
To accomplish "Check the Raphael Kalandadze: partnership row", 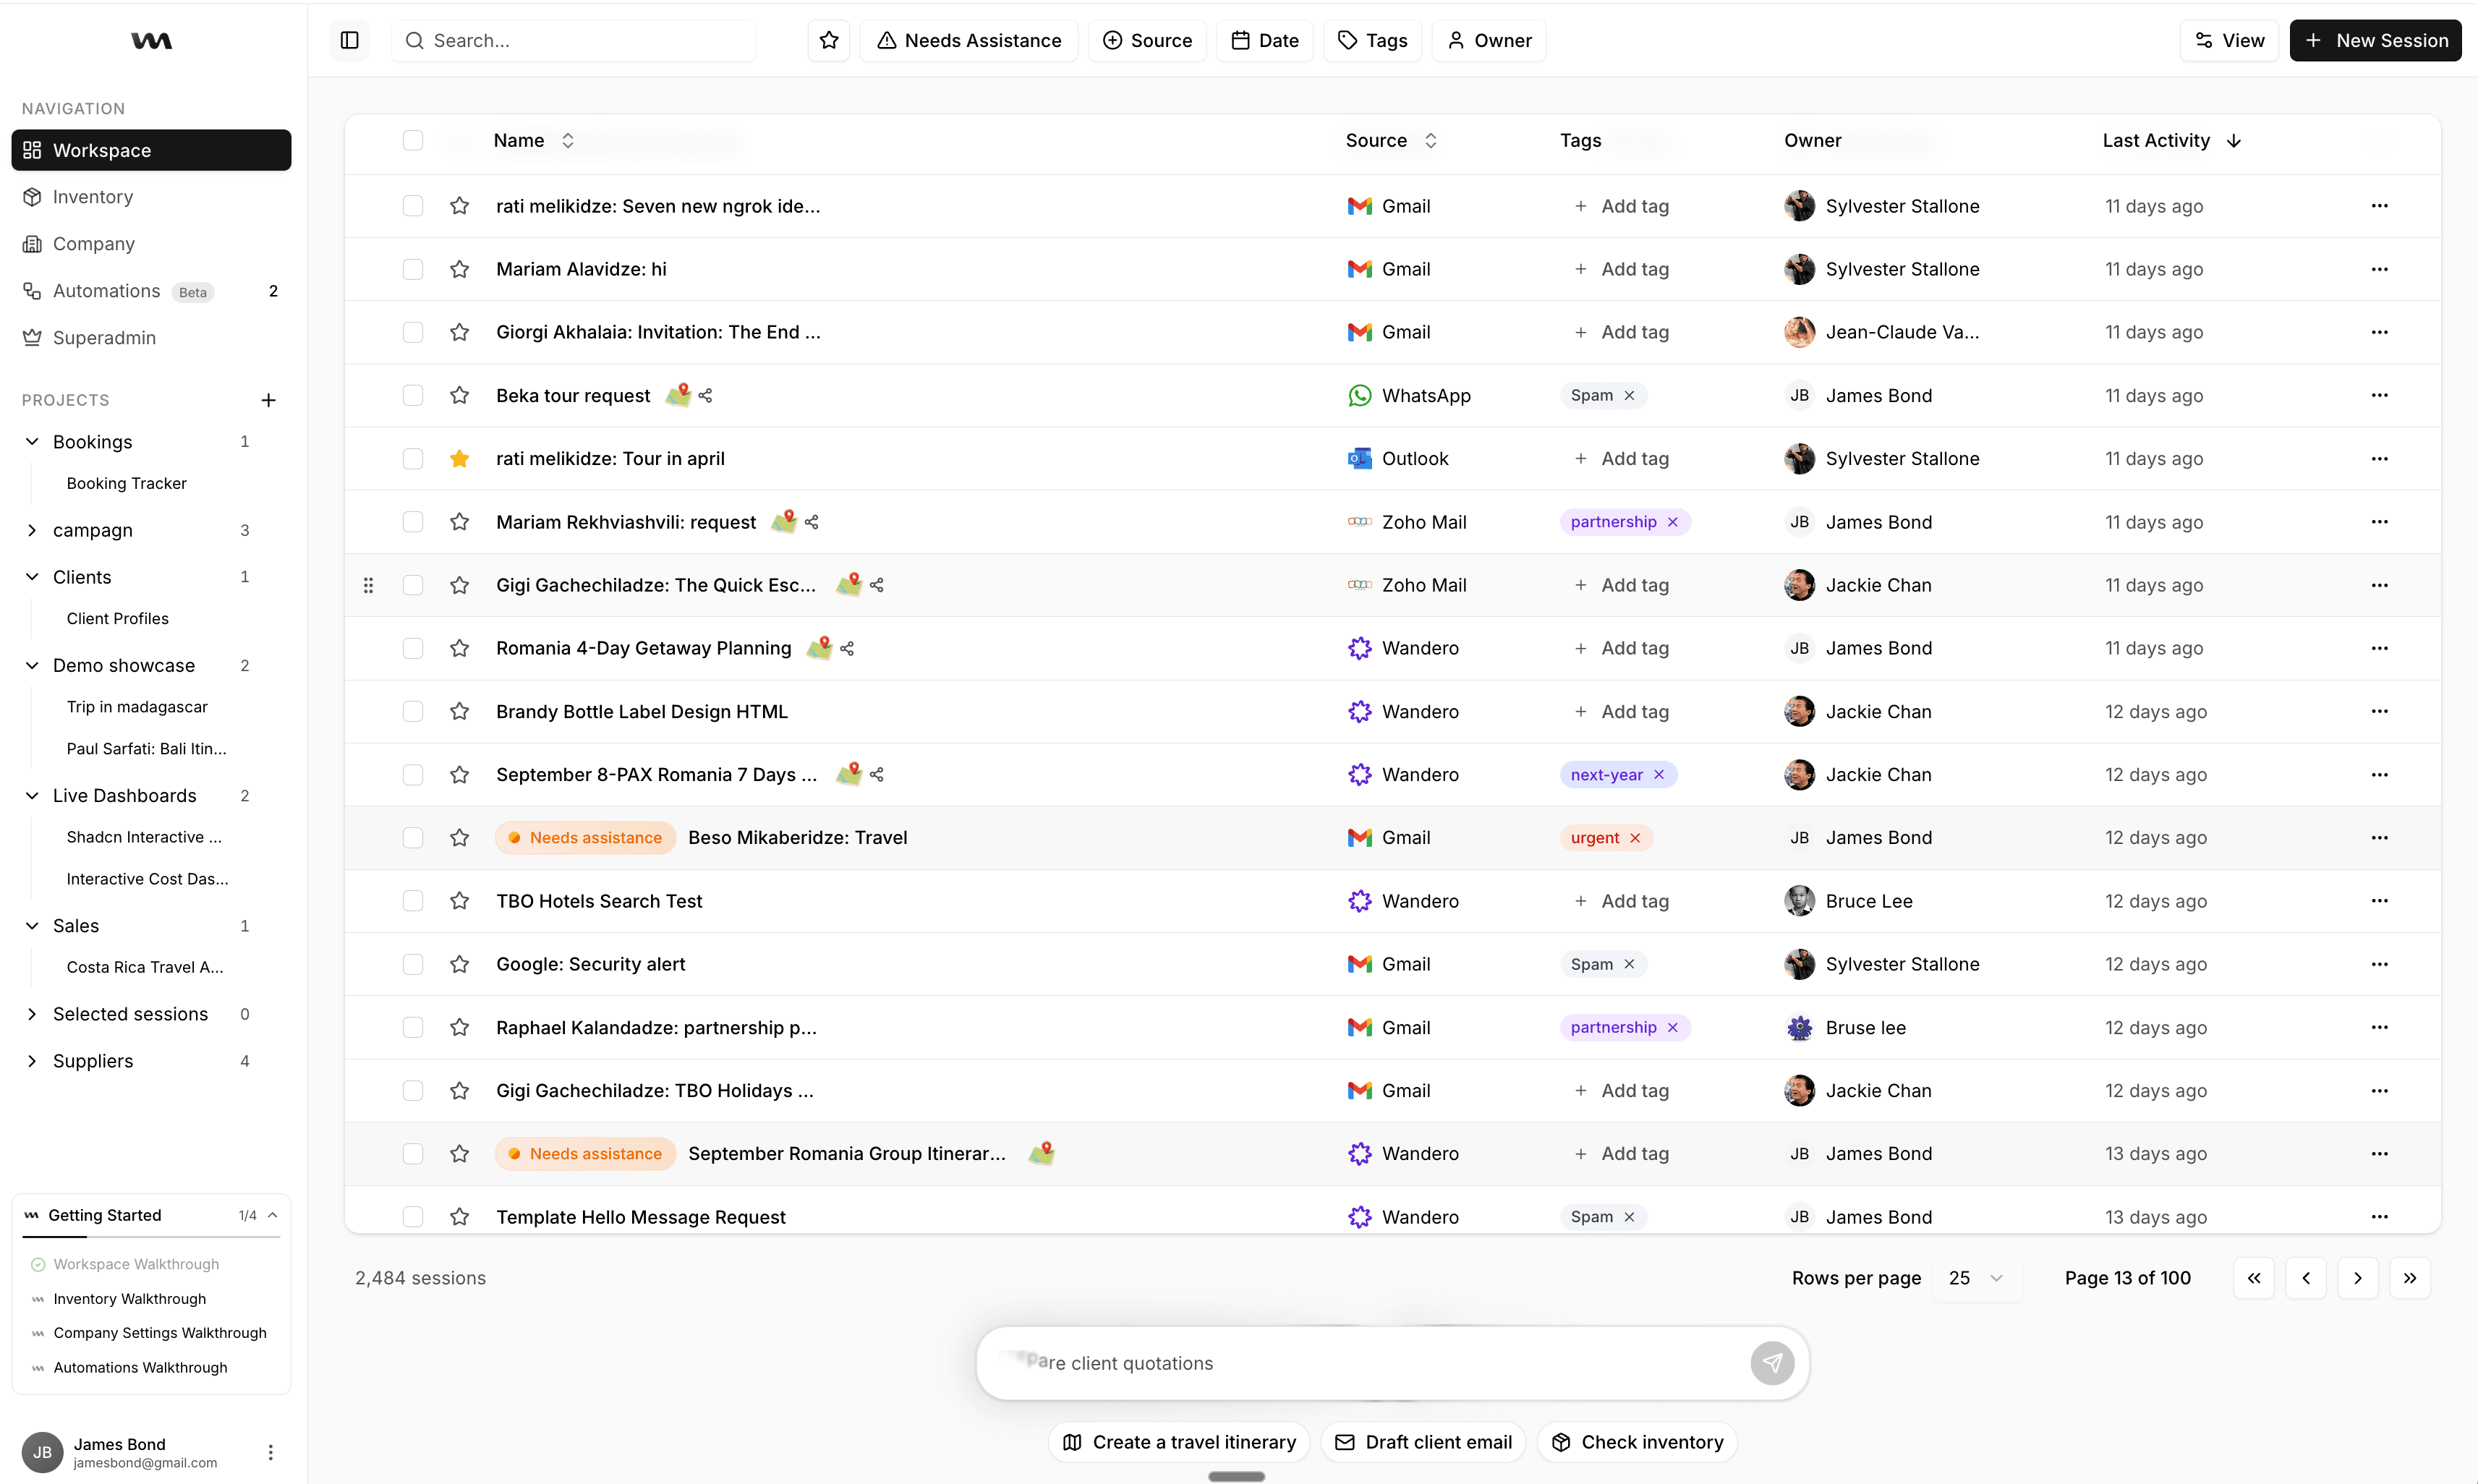I will tap(412, 1027).
